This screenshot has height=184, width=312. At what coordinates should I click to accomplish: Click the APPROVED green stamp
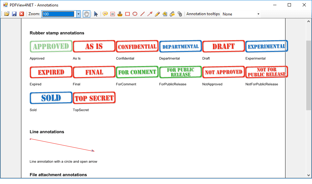point(51,46)
